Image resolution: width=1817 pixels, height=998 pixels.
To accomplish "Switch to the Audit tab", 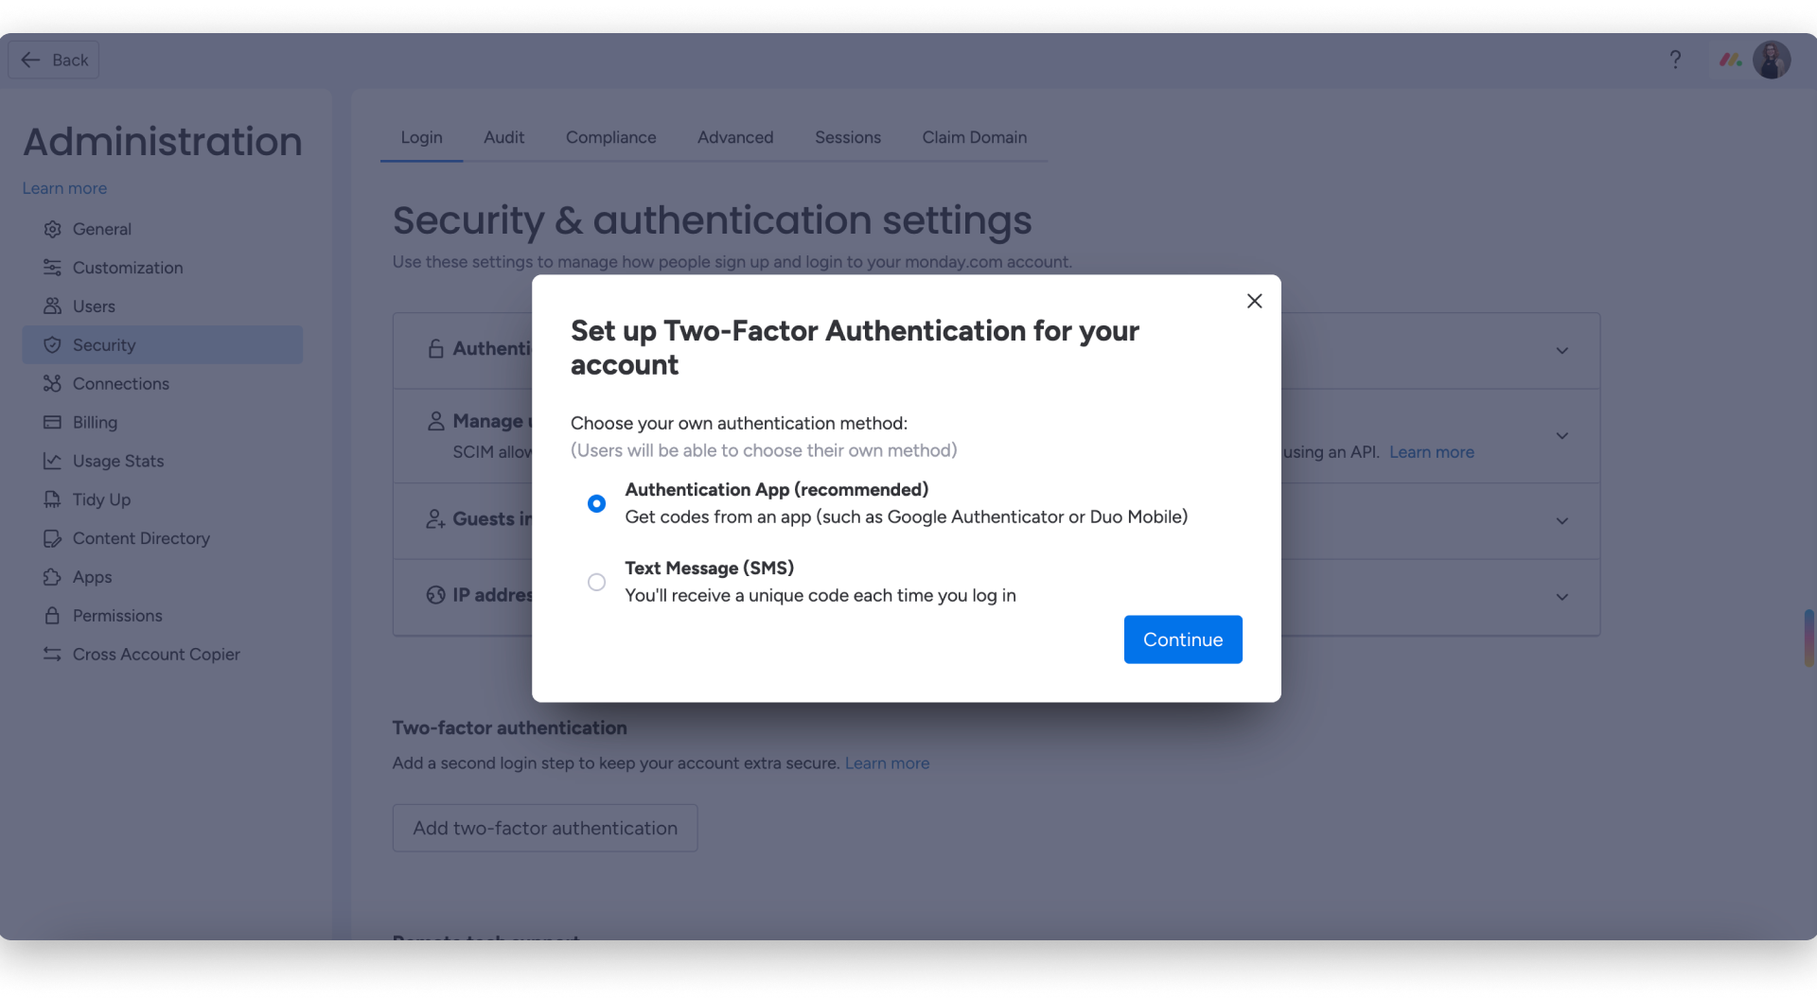I will pos(503,137).
